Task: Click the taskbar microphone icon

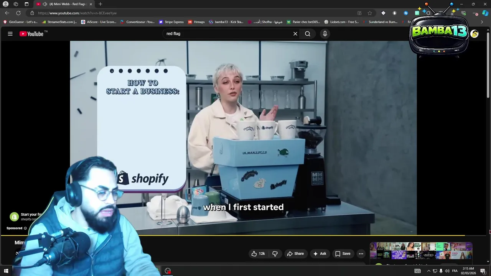Action: (441, 271)
